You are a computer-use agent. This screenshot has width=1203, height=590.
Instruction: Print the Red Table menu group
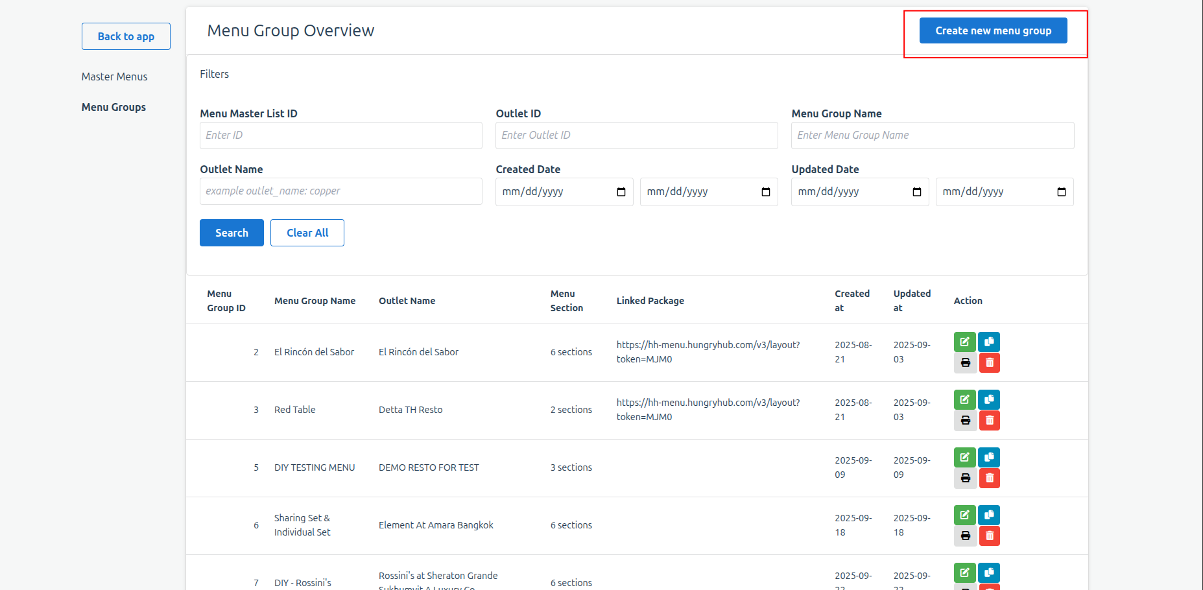[x=964, y=420]
